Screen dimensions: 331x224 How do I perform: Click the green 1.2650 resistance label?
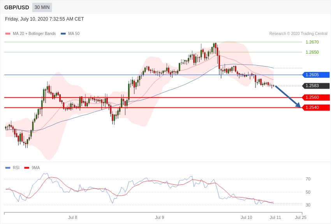click(x=312, y=52)
